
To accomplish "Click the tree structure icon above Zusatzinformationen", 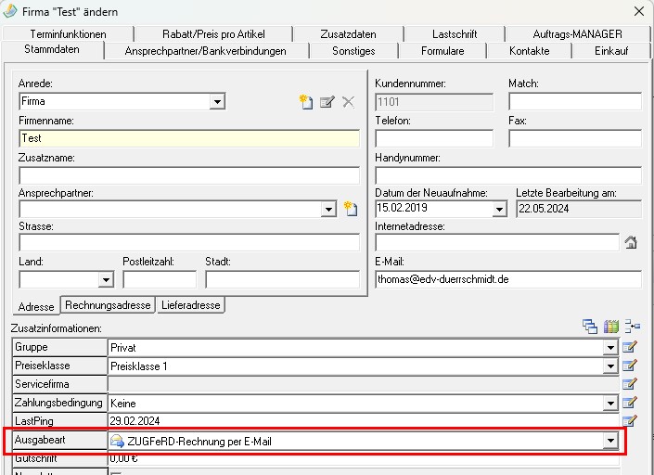I will pyautogui.click(x=633, y=327).
